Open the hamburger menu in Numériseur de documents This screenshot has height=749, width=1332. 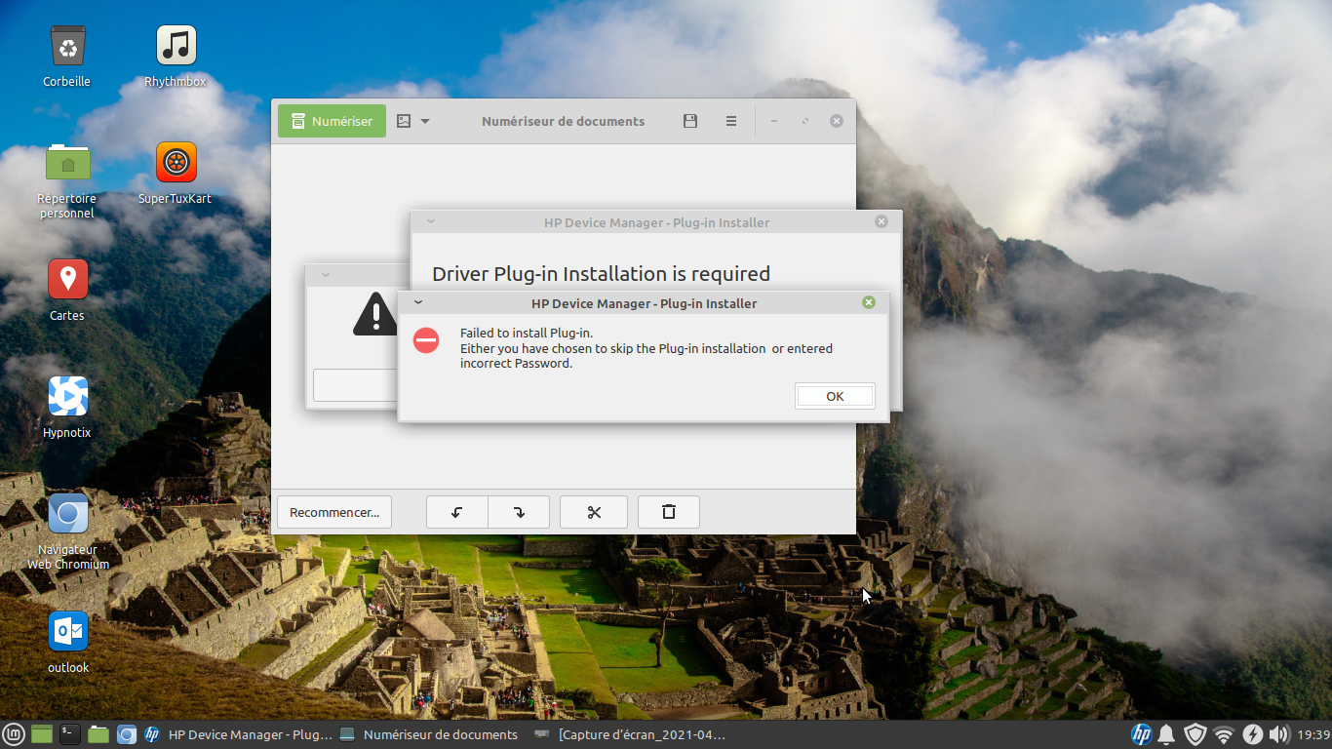pos(731,121)
